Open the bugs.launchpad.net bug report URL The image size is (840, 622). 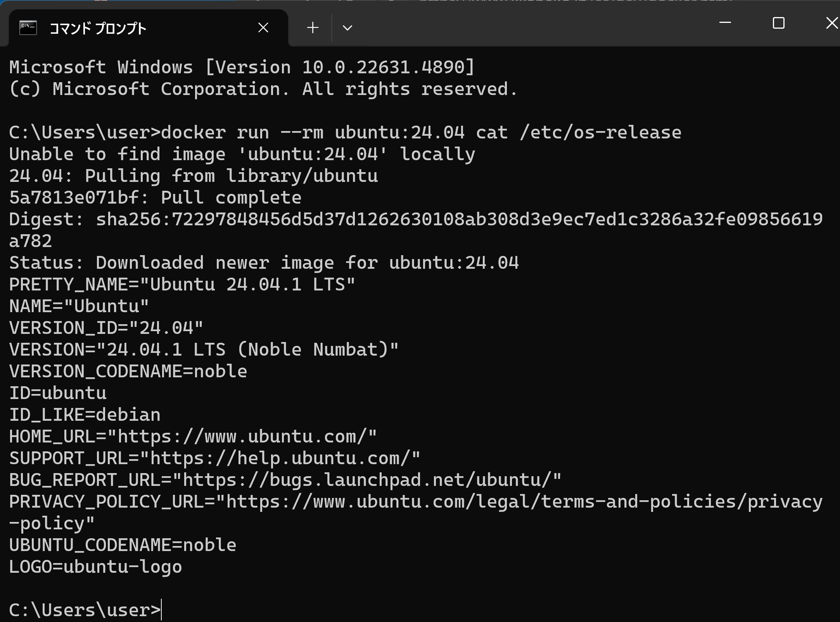[x=366, y=480]
